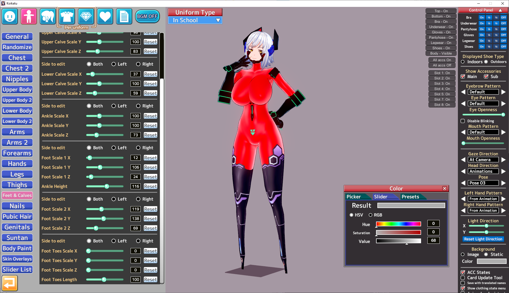Switch to the Presets tab

(x=410, y=197)
